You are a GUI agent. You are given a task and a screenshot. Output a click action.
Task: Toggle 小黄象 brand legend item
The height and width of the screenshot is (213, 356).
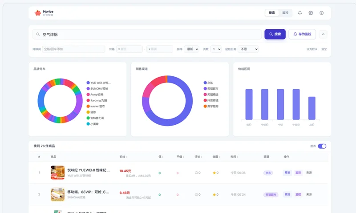click(x=93, y=124)
